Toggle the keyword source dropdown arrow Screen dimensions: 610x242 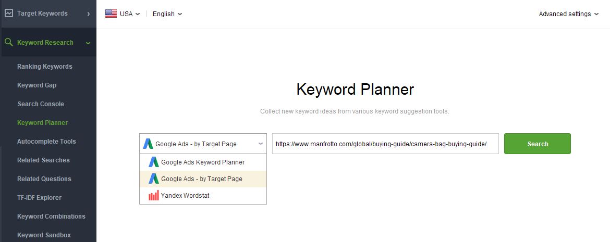(x=260, y=144)
